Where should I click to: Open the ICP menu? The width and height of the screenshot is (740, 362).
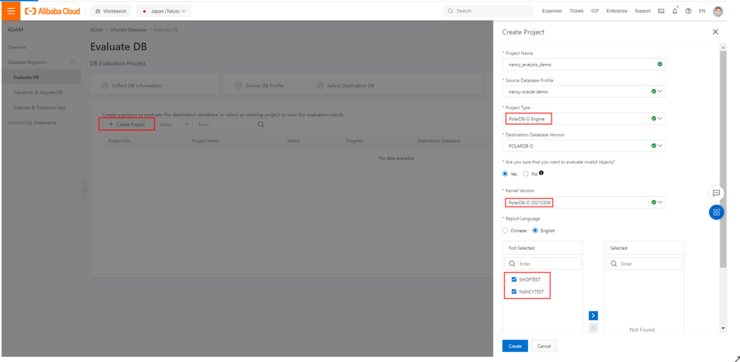pos(595,11)
